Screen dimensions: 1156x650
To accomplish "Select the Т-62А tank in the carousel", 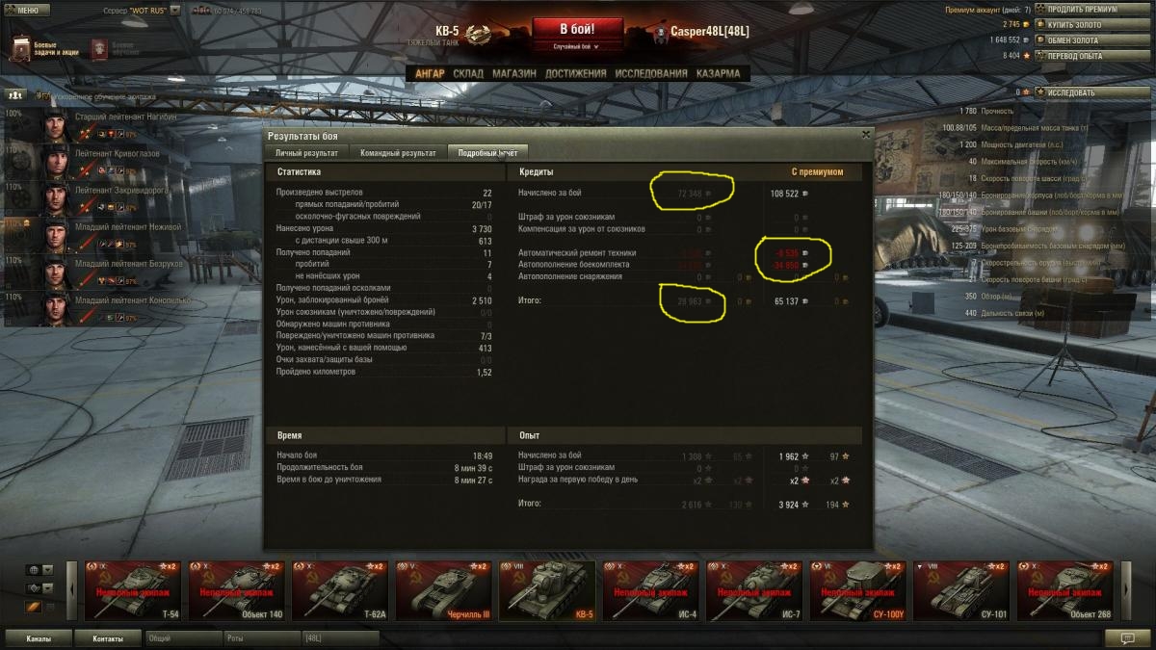I will click(339, 590).
